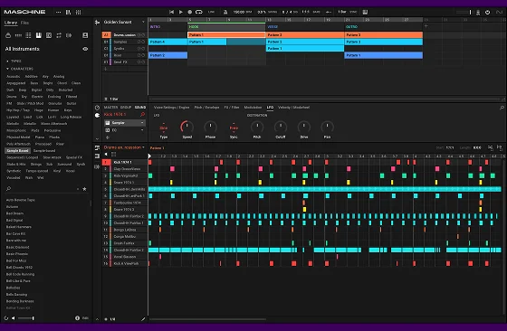Image resolution: width=507 pixels, height=331 pixels.
Task: Toggle the user content icon in browser
Action: point(85,35)
